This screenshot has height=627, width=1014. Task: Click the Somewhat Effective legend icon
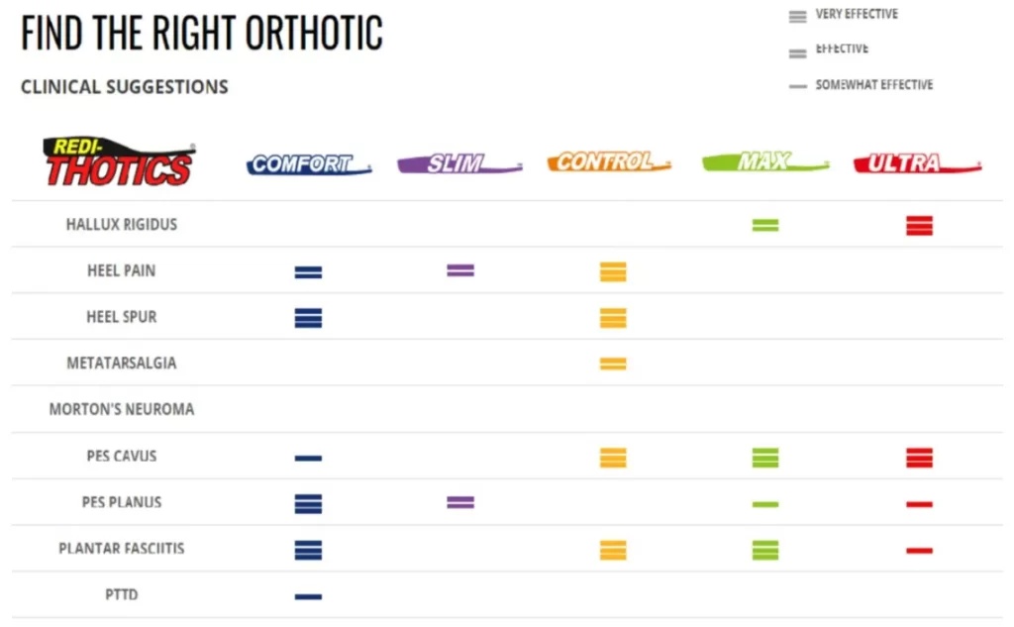click(x=797, y=87)
